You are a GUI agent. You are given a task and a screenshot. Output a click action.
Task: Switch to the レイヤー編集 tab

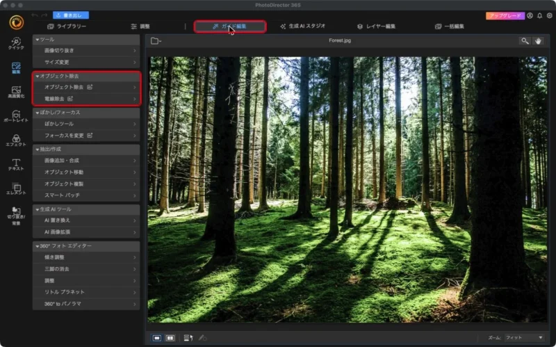point(376,26)
